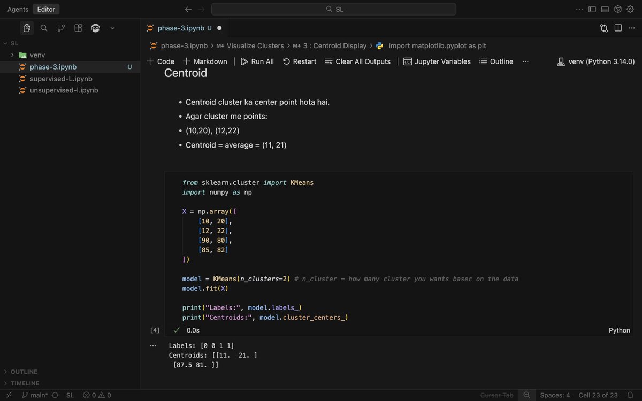Expand the venv folder
Screen dimensions: 642x401
[x=70, y=55]
